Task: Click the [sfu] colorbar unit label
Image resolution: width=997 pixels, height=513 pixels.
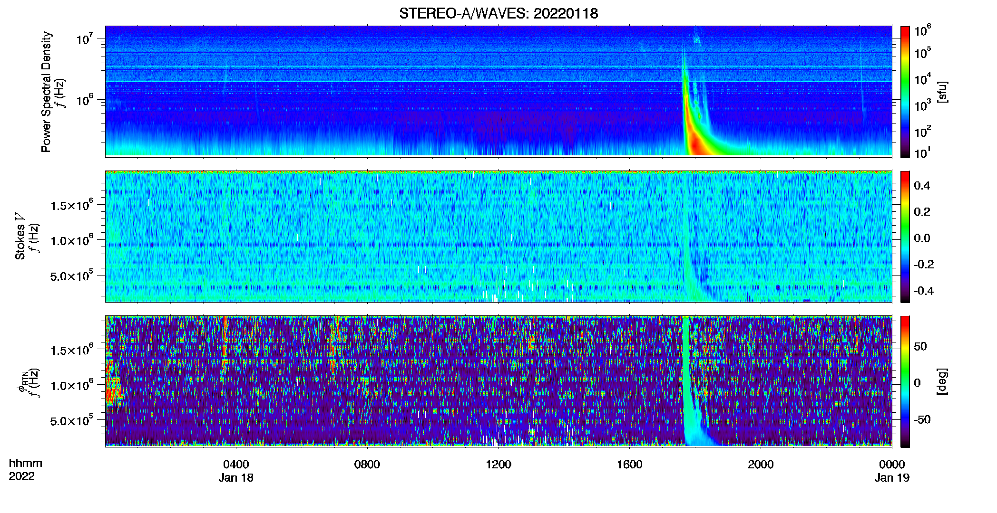Action: coord(942,92)
